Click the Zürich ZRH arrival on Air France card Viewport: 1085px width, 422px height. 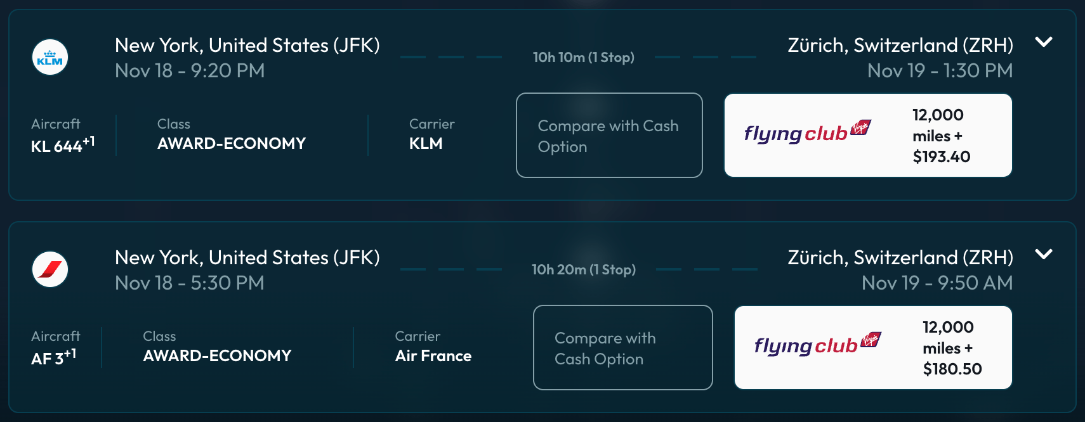901,257
